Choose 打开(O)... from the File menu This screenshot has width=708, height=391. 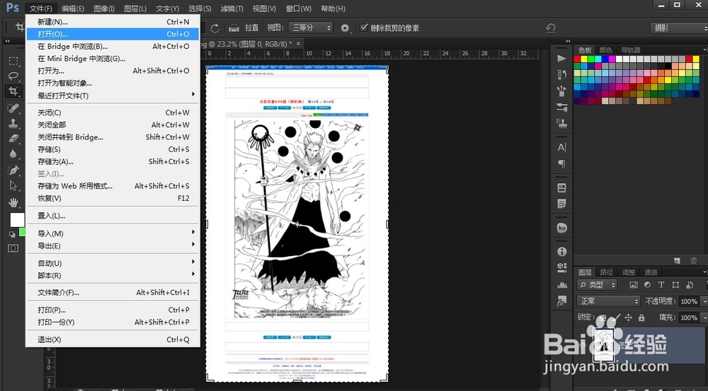coord(113,34)
